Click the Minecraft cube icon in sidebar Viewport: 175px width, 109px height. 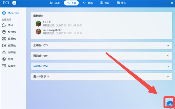(4, 13)
